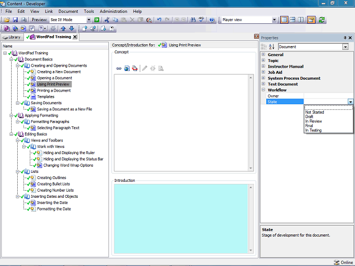Click the blue Help question-mark icon
The width and height of the screenshot is (355, 266).
coord(212,20)
